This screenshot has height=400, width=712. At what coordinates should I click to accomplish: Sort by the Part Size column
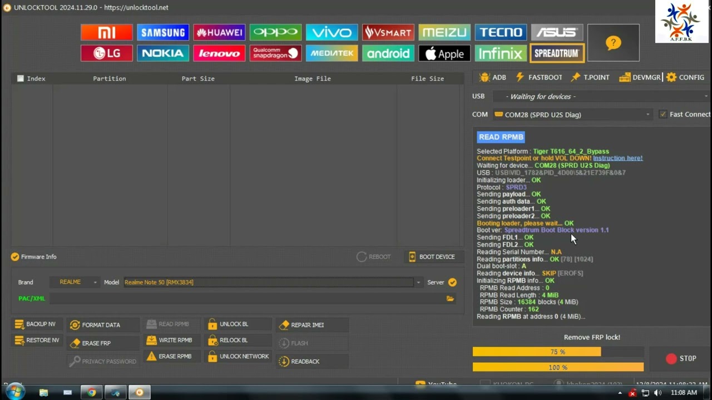click(198, 78)
